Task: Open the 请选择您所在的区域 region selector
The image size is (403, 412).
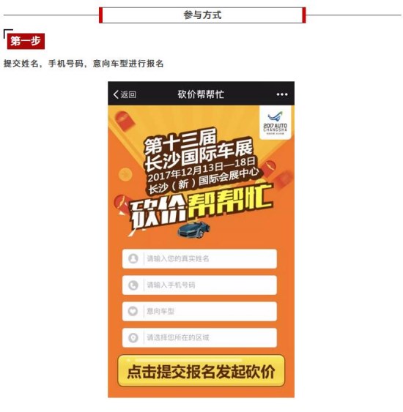Action: point(199,337)
